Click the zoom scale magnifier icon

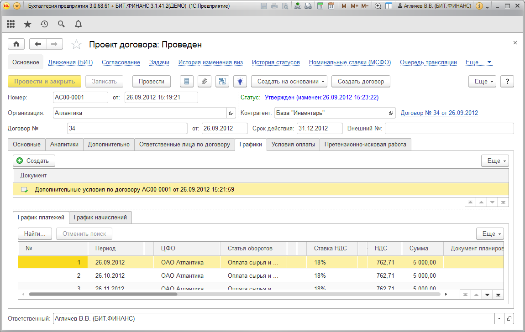(378, 6)
